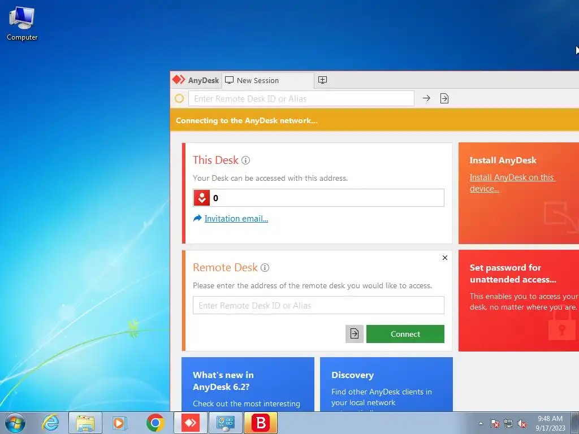The image size is (579, 434).
Task: Click the Action Center flag icon
Action: point(495,423)
